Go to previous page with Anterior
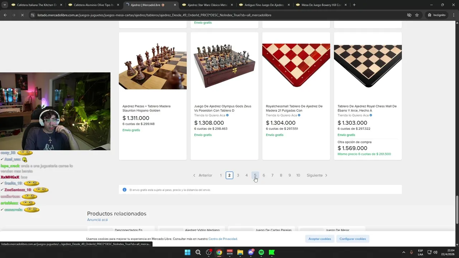This screenshot has width=459, height=258. (x=203, y=175)
